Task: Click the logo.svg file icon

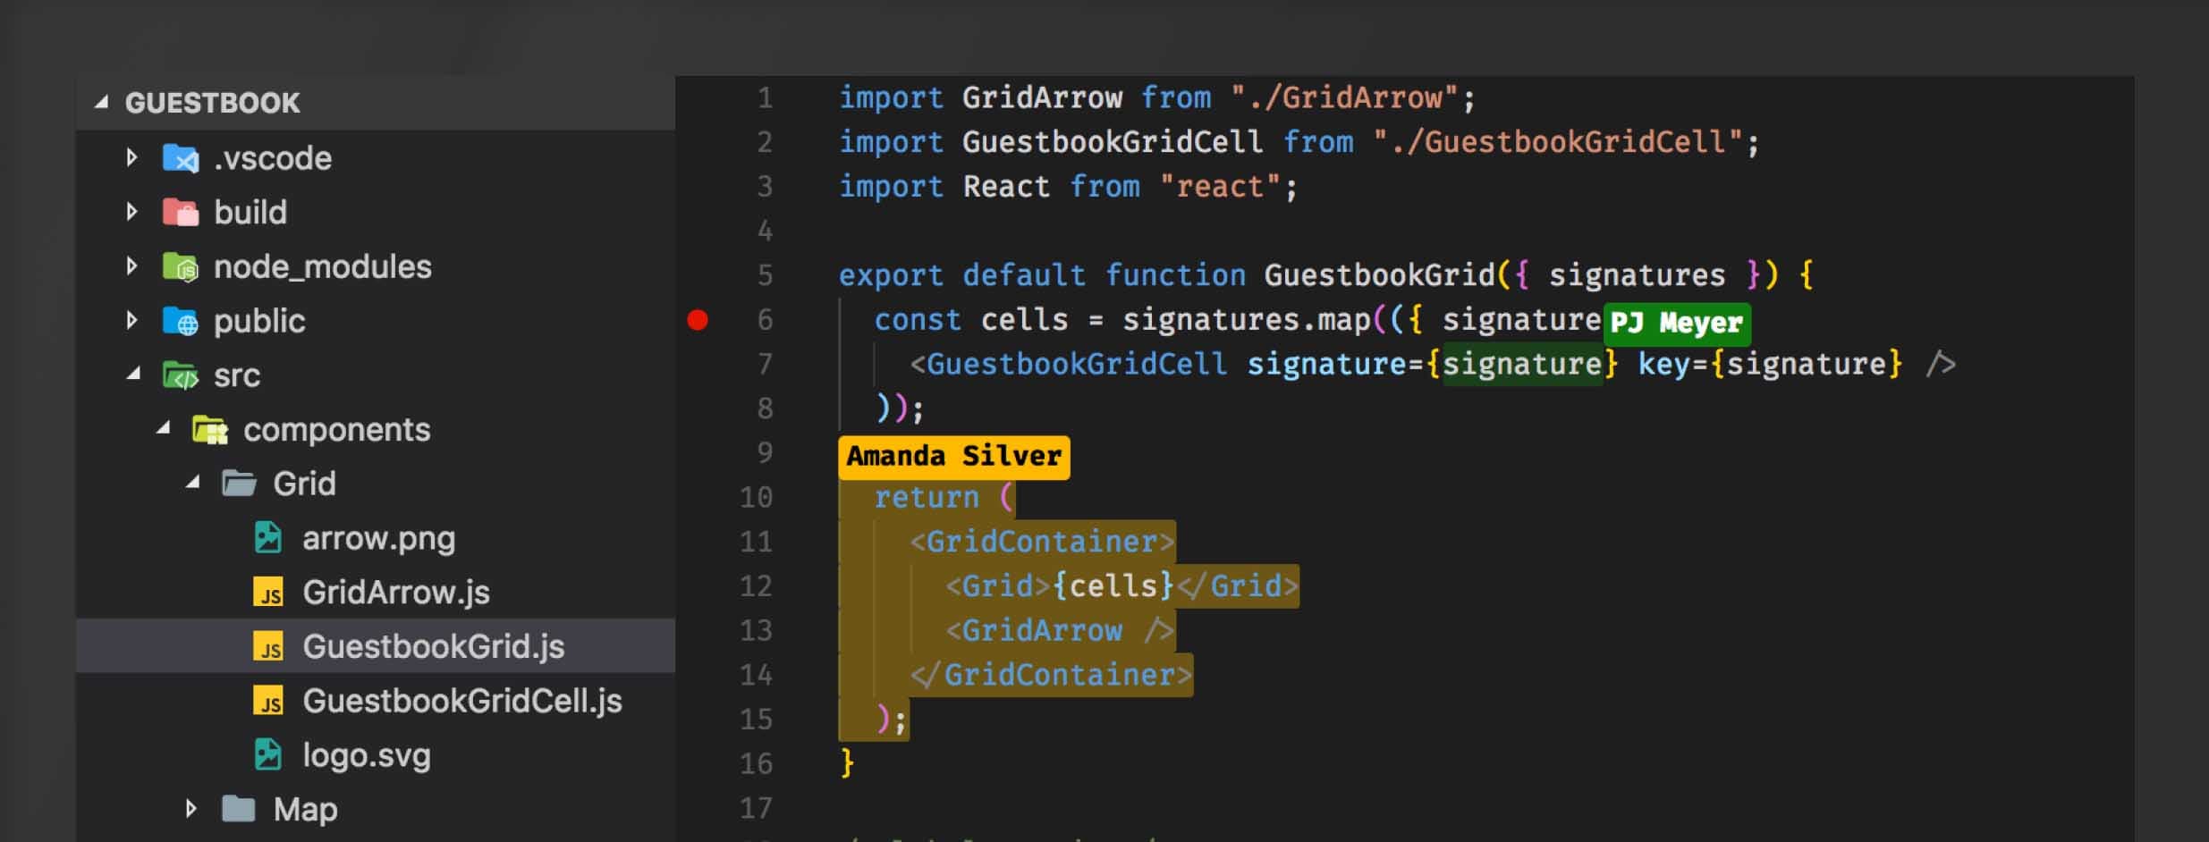Action: pos(267,755)
